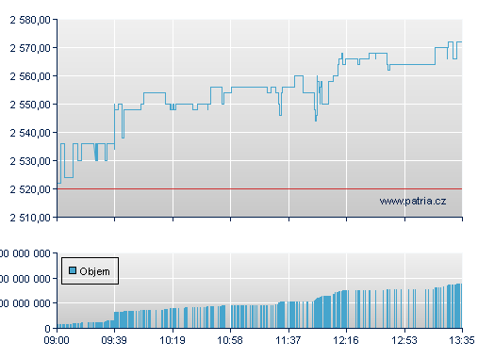Screen dimensions: 478x358
Task: Click the 10:58 time axis label
Action: point(230,340)
